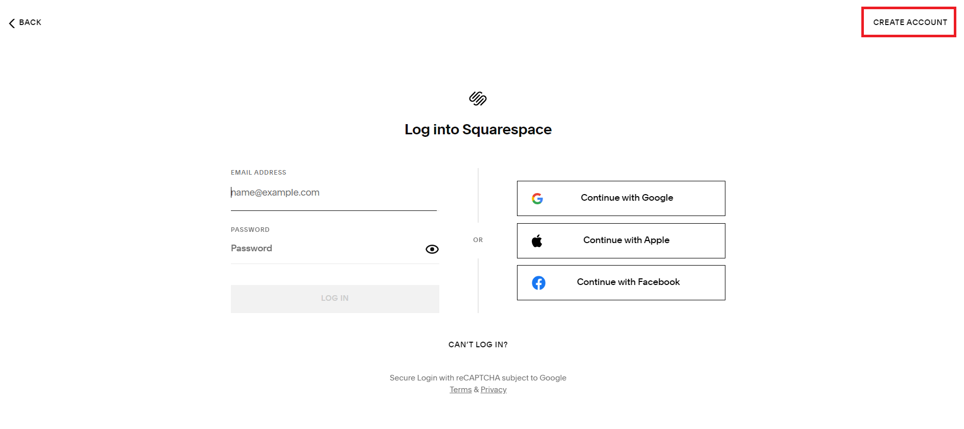Open the Can't Log In help link
The image size is (964, 429).
click(x=478, y=345)
